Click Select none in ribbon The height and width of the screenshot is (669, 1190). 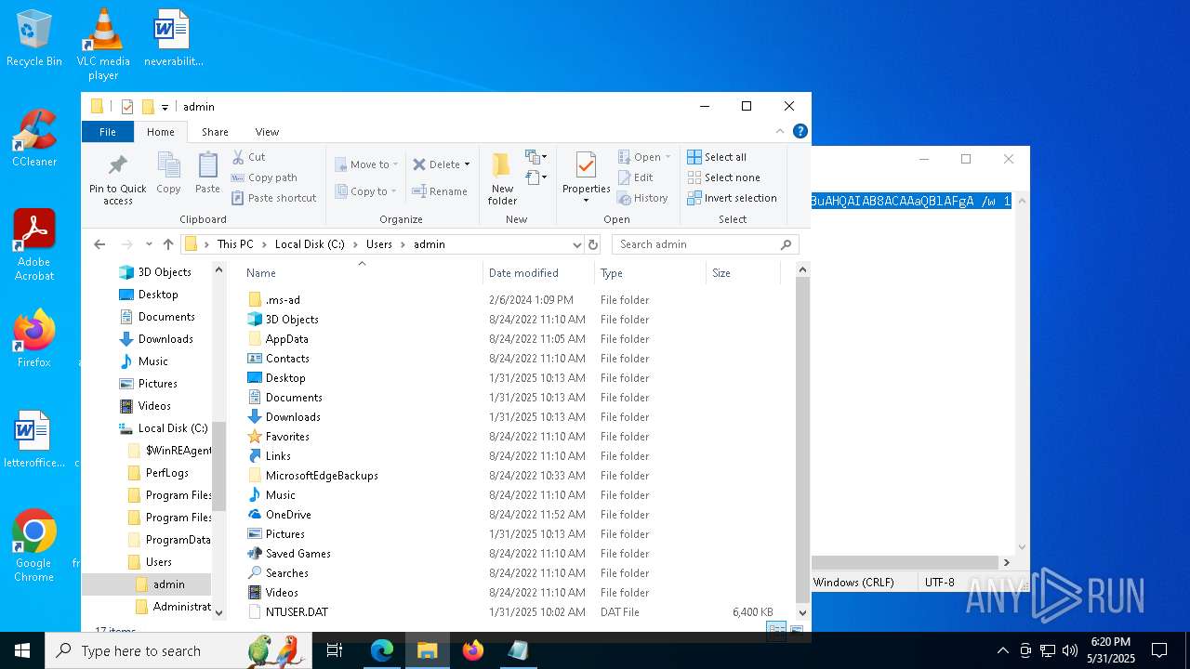(x=723, y=177)
